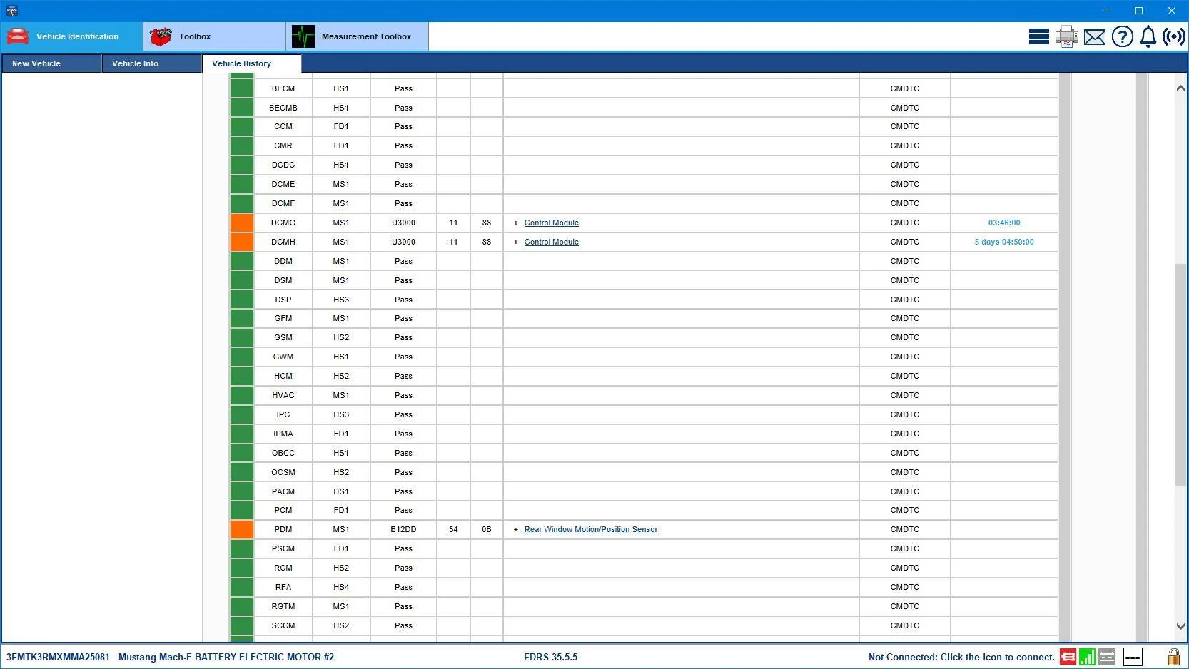Click the wireless connection signal icon
This screenshot has width=1189, height=669.
pos(1174,36)
